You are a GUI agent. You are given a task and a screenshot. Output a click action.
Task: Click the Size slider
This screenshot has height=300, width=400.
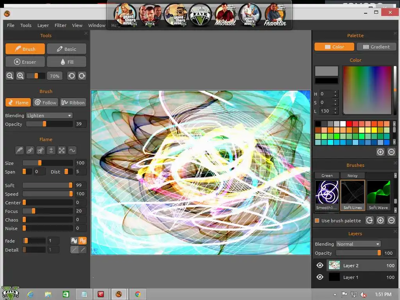coord(48,163)
